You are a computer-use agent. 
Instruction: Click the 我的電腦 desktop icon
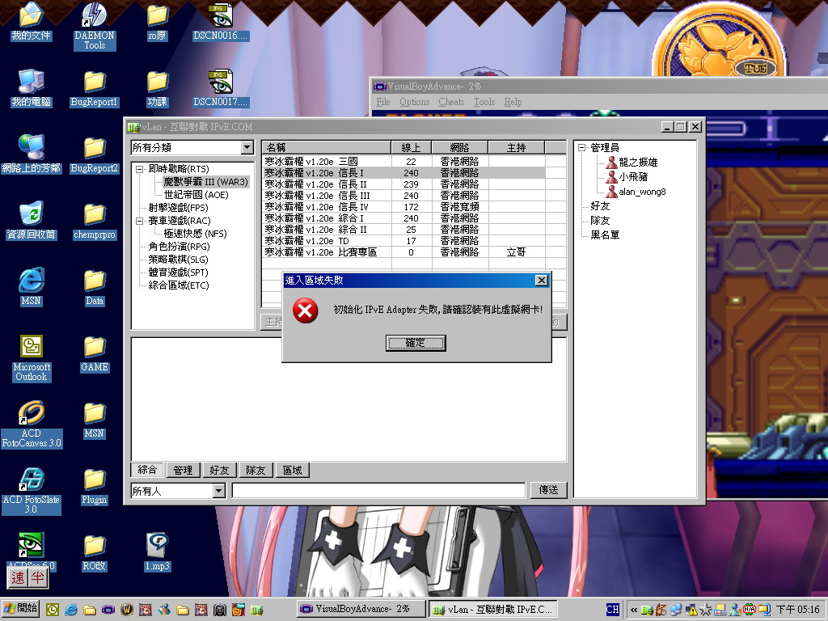[32, 88]
